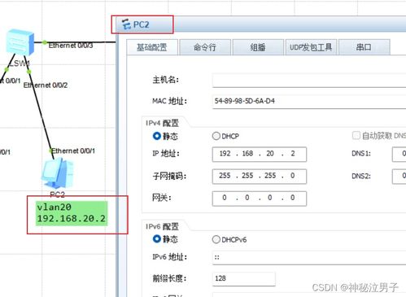Switch to the 命令行 tab
Image resolution: width=406 pixels, height=297 pixels.
pos(205,47)
